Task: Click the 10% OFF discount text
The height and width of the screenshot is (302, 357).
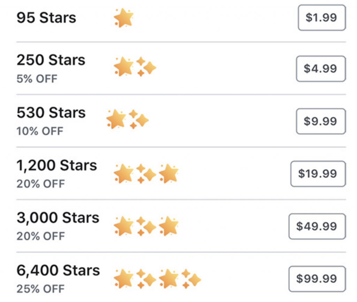Action: point(40,131)
